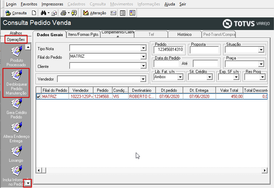Click the grid horizontal scrollbar thumb
Screen dimensions: 274x188
44,170
